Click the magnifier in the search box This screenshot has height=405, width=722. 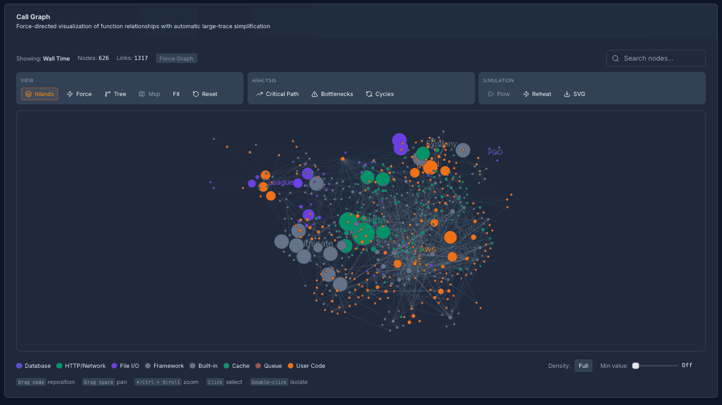(x=615, y=58)
